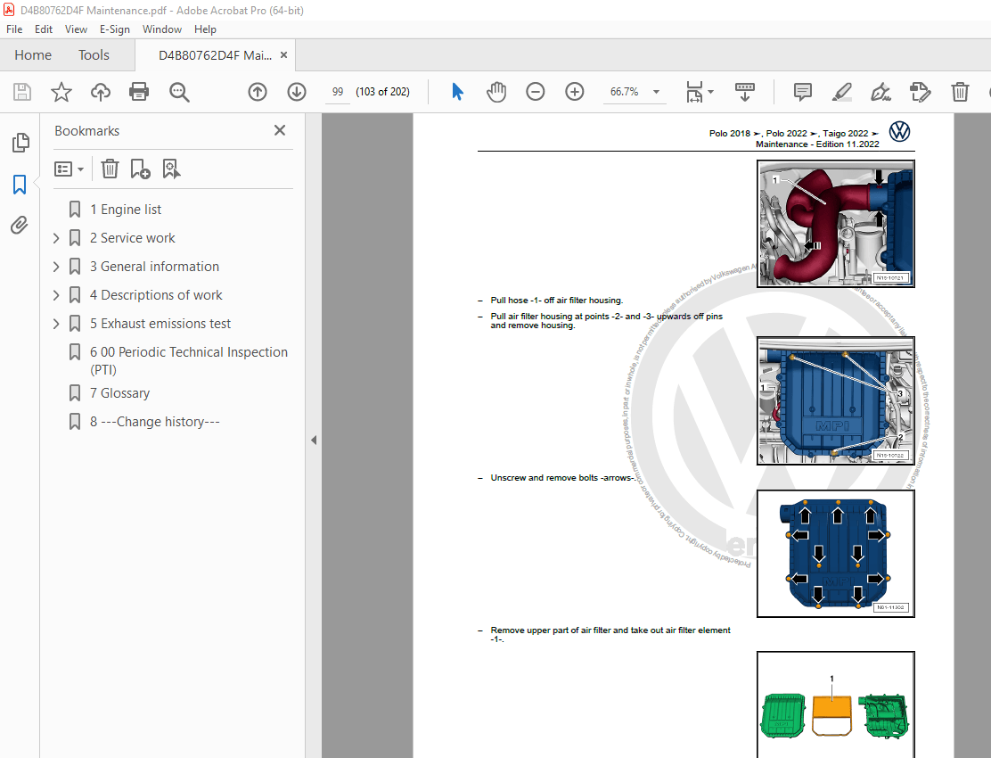991x758 pixels.
Task: Expand '4 Descriptions of work' bookmark
Action: click(57, 295)
